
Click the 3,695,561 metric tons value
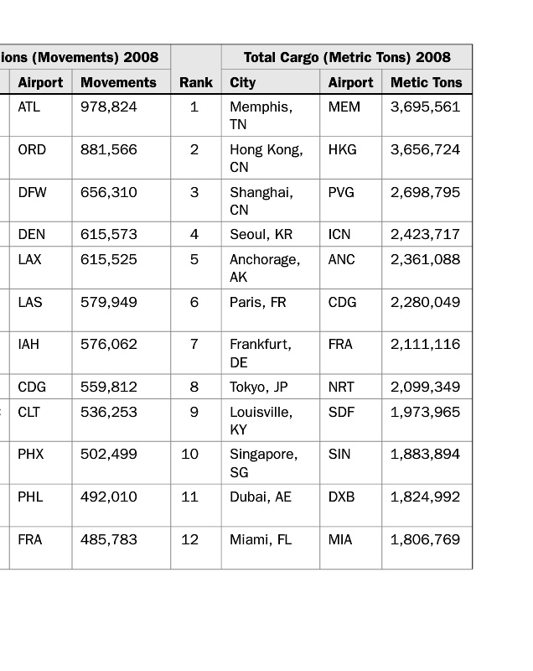pyautogui.click(x=425, y=107)
